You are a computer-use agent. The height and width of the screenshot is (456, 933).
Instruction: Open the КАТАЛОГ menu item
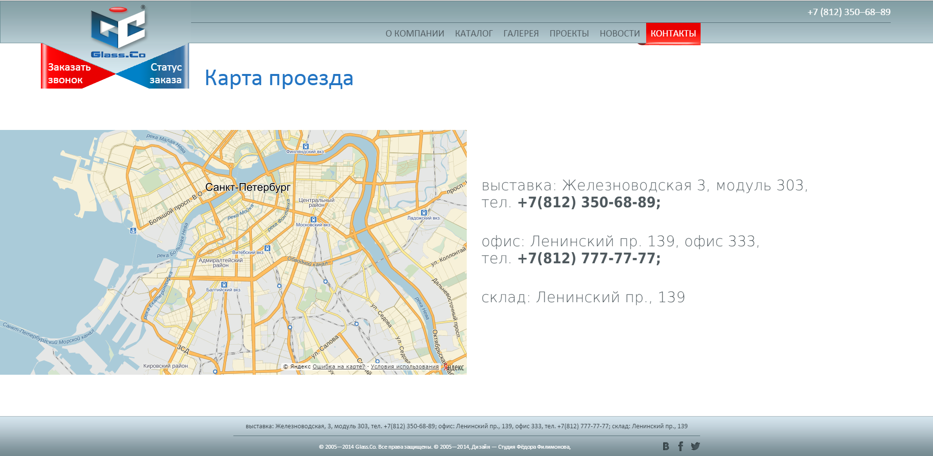474,34
